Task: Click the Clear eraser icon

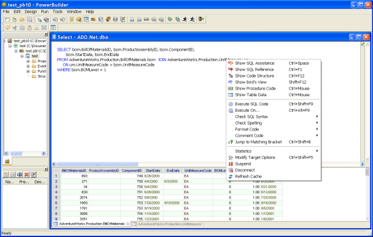Action: [x=37, y=28]
